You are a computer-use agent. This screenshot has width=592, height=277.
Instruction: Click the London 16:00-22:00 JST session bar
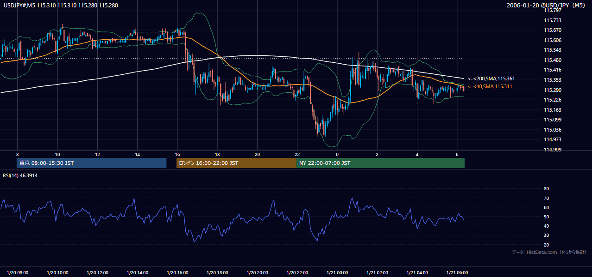236,163
